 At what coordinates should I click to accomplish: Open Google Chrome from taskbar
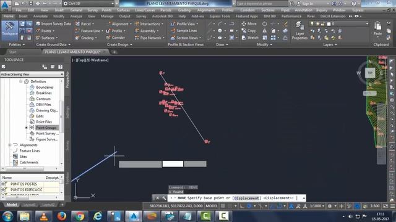pos(79,216)
